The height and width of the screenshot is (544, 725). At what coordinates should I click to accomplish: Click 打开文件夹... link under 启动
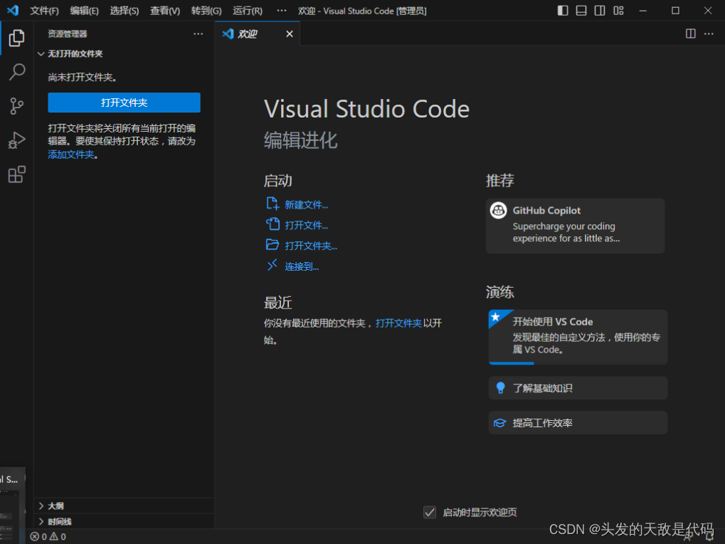click(x=311, y=246)
